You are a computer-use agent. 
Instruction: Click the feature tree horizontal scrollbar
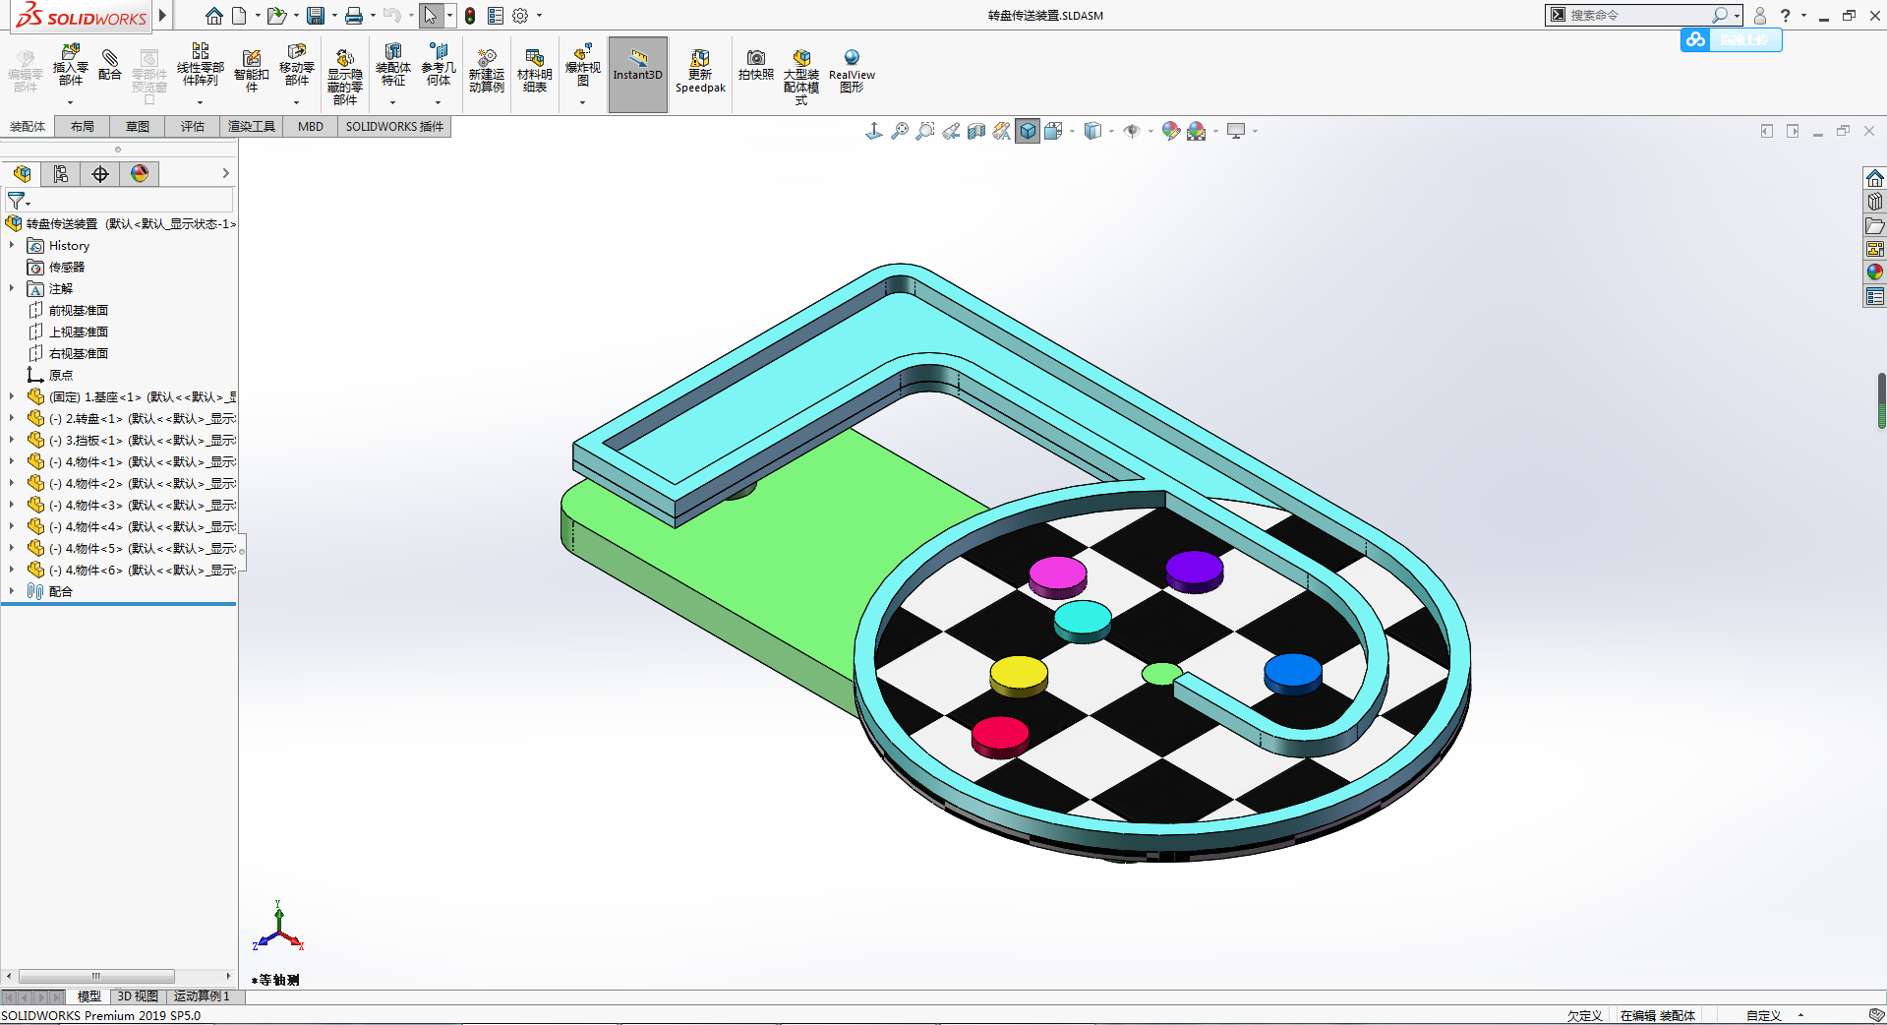(x=96, y=976)
